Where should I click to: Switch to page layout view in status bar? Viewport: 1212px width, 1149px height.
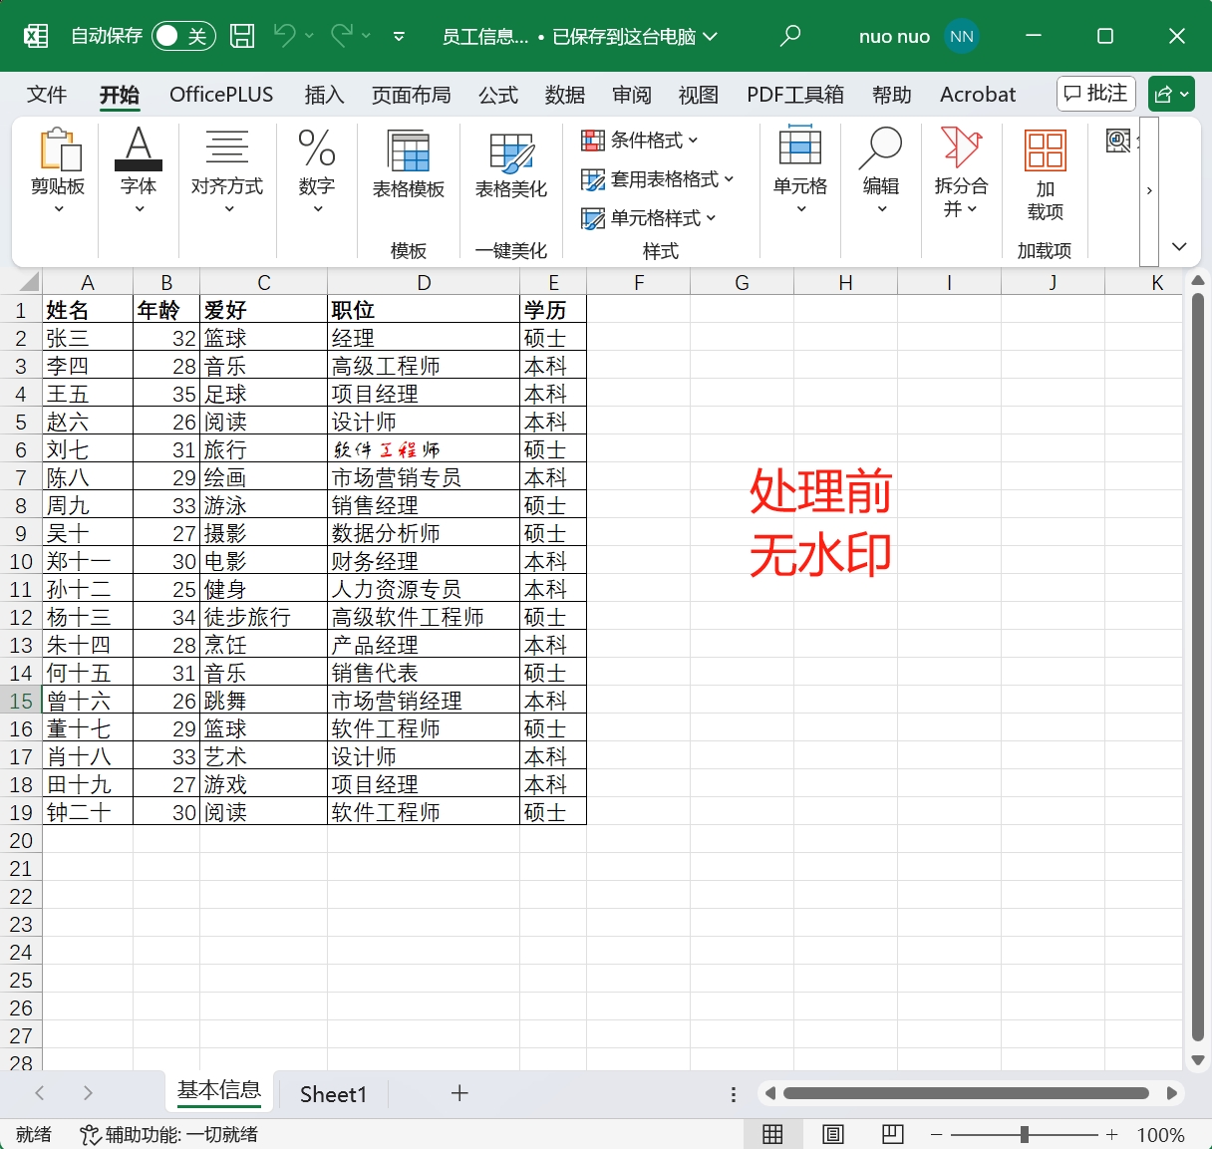[x=833, y=1134]
